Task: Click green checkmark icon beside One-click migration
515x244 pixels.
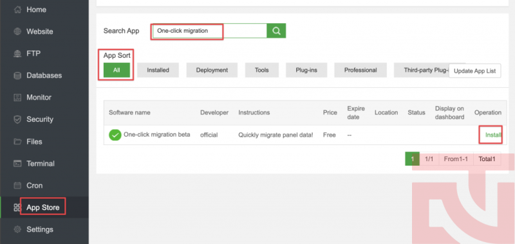Action: coord(115,135)
